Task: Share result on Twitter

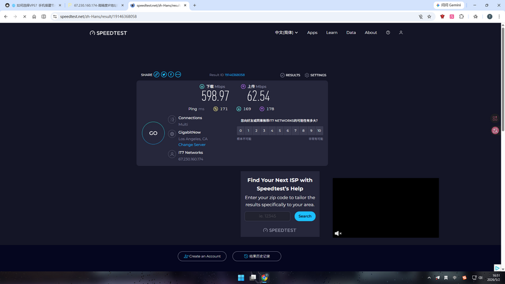Action: pos(163,74)
